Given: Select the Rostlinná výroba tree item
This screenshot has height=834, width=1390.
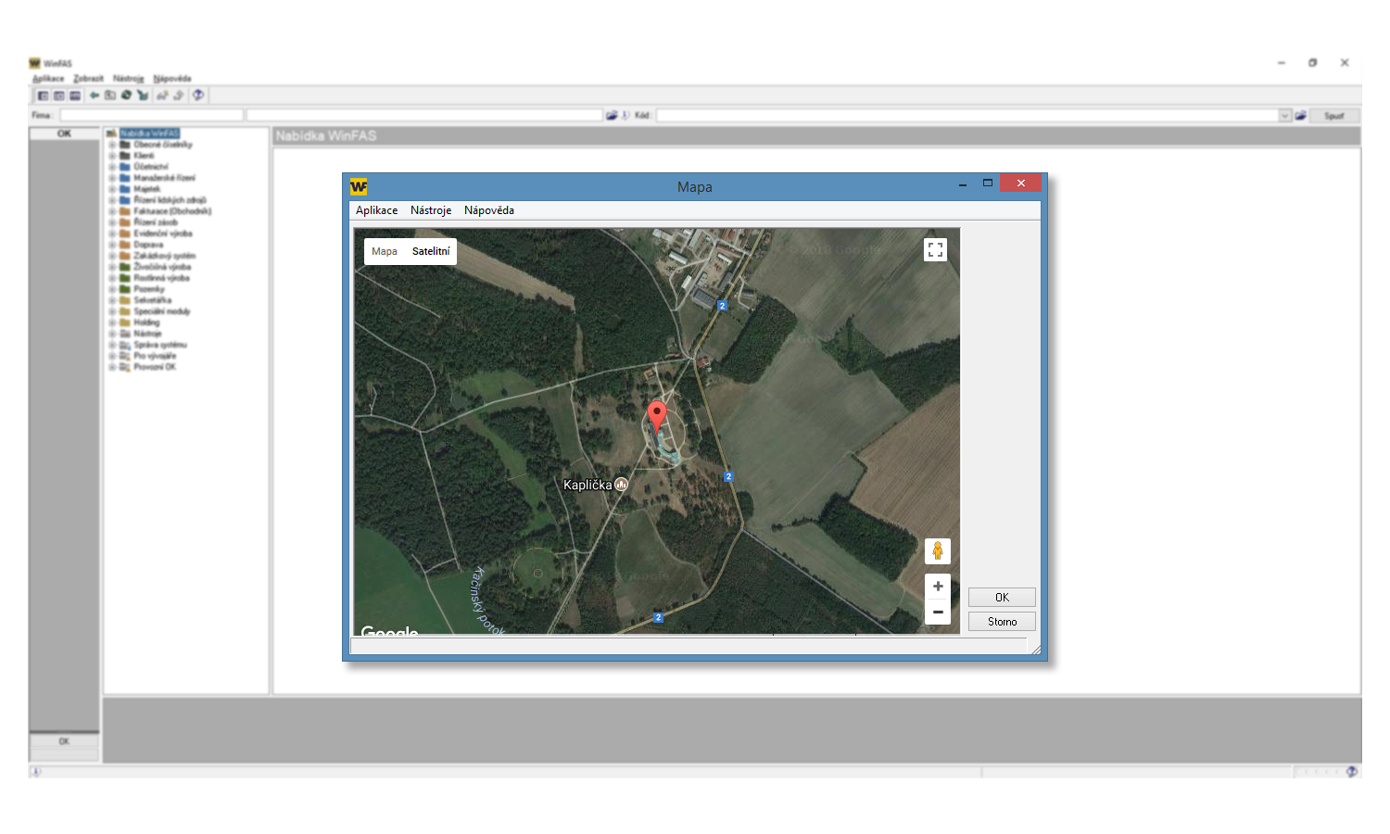Looking at the screenshot, I should (x=161, y=278).
